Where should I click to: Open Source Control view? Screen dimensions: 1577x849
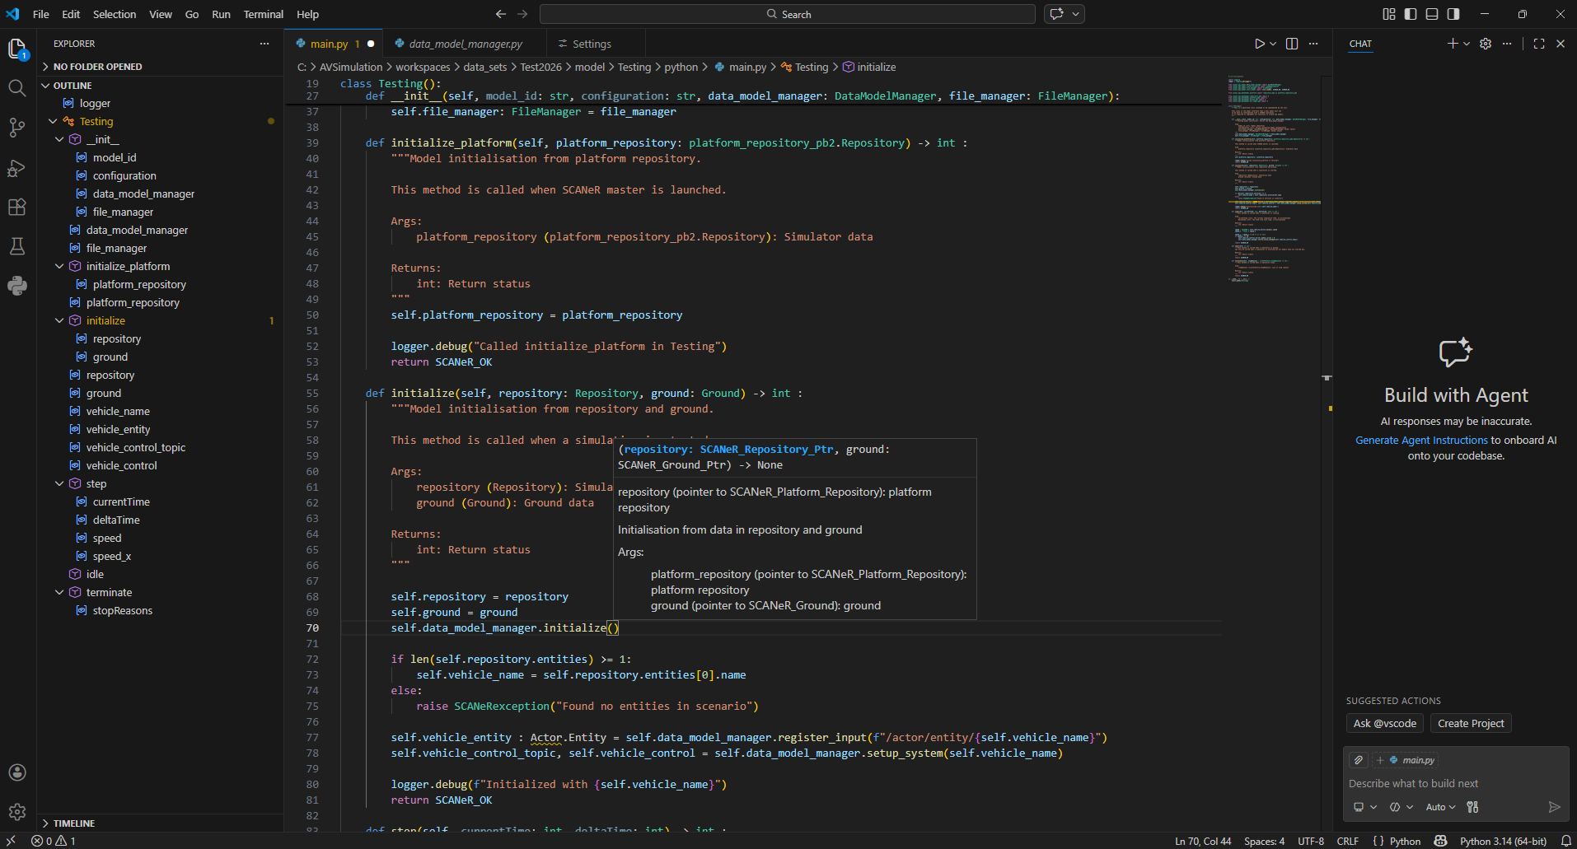(x=16, y=128)
